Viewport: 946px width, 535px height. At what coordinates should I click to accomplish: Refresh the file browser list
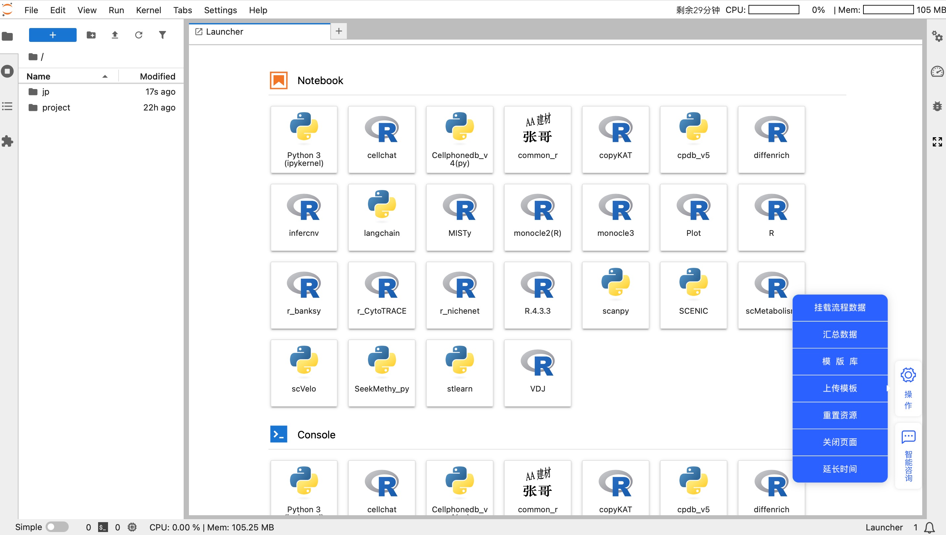click(x=138, y=35)
